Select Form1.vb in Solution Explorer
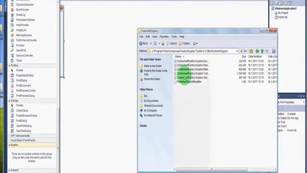 coord(283,17)
